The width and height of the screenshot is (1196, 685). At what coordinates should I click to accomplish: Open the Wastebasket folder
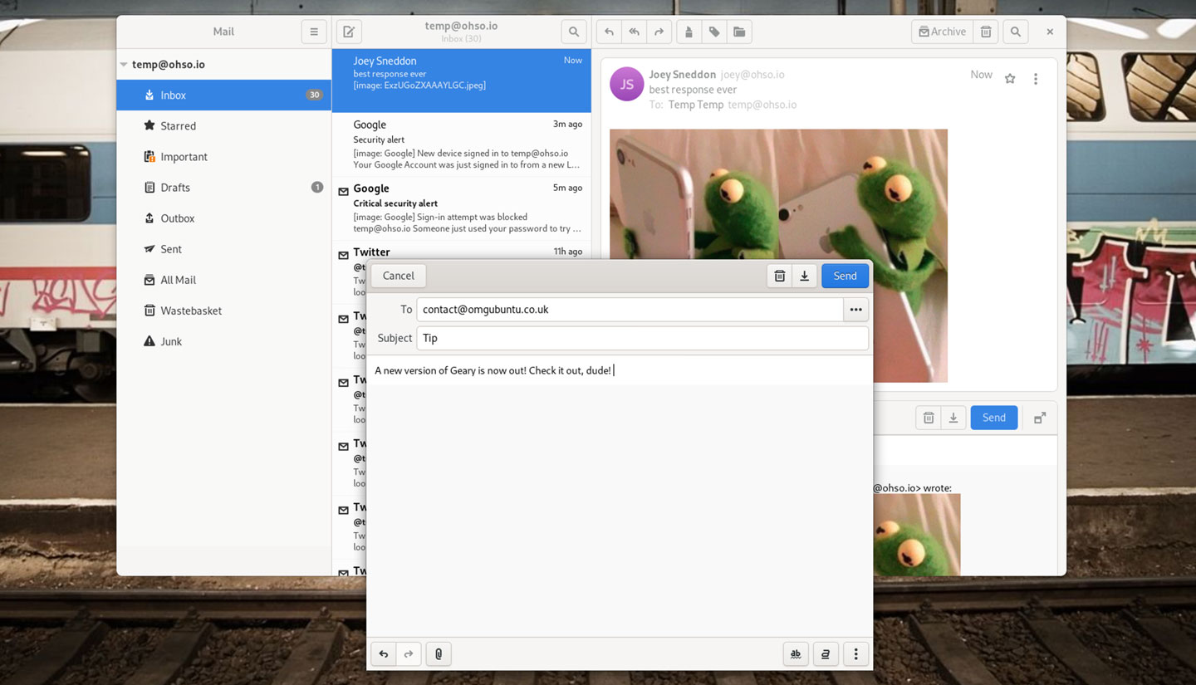click(x=224, y=311)
